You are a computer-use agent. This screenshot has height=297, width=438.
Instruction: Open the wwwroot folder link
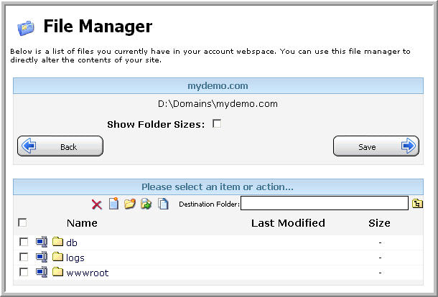pyautogui.click(x=88, y=273)
